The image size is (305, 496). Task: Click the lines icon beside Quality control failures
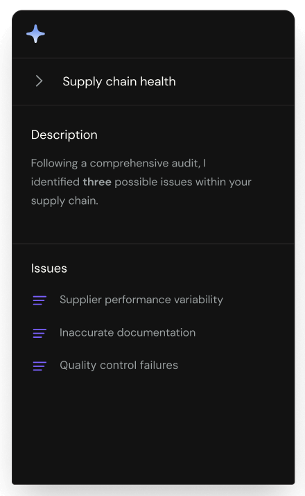pyautogui.click(x=40, y=366)
